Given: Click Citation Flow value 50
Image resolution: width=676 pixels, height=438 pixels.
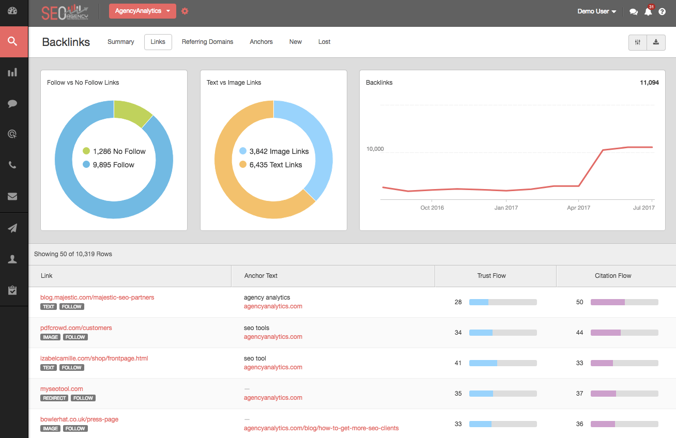Looking at the screenshot, I should coord(579,302).
